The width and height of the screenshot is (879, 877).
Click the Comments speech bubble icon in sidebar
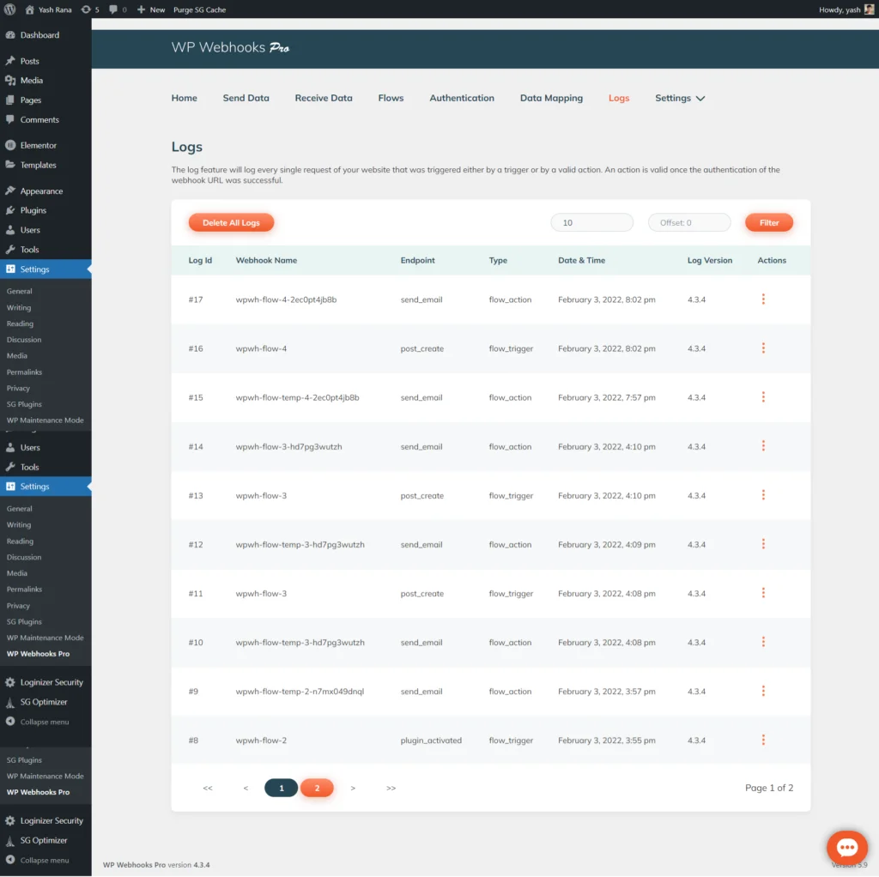click(10, 119)
